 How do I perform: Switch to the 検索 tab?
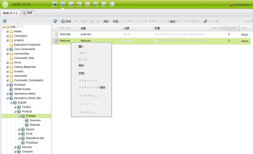pos(28,13)
